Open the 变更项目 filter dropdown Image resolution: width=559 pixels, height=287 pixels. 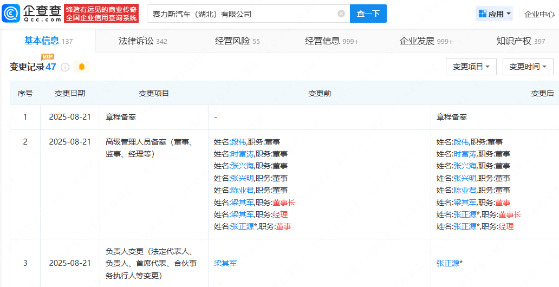pyautogui.click(x=471, y=67)
